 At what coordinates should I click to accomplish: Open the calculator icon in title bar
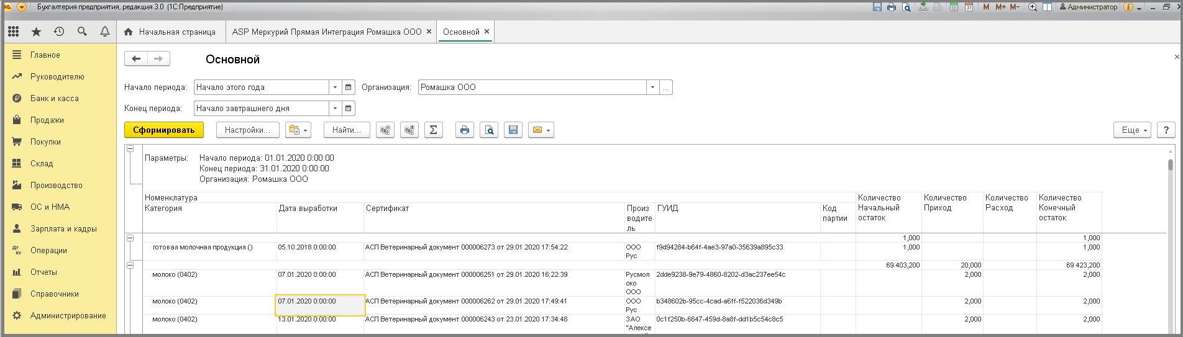(x=954, y=7)
